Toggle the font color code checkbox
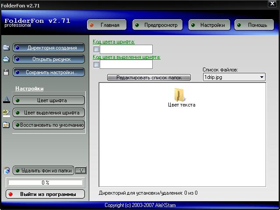The width and height of the screenshot is (280, 210). coord(96,49)
